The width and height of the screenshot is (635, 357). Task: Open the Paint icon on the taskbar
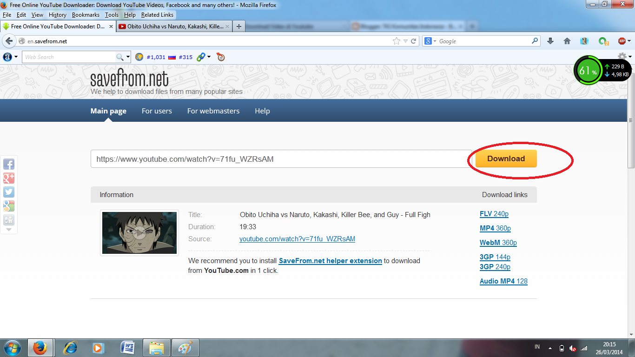pos(185,348)
